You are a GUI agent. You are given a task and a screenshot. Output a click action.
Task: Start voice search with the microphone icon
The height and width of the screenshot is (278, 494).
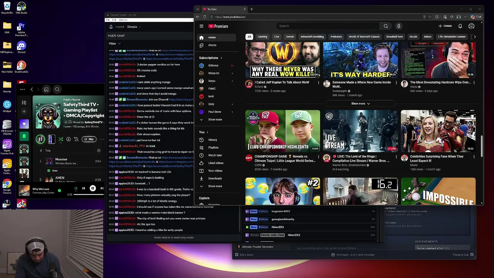pos(399,26)
